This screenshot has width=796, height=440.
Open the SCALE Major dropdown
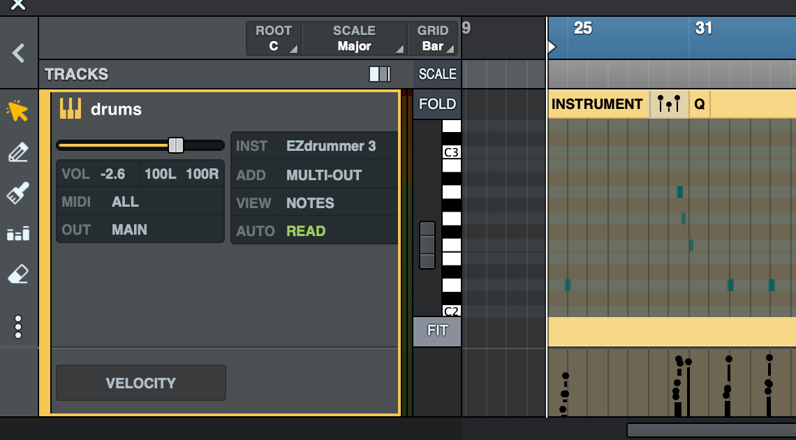coord(354,38)
